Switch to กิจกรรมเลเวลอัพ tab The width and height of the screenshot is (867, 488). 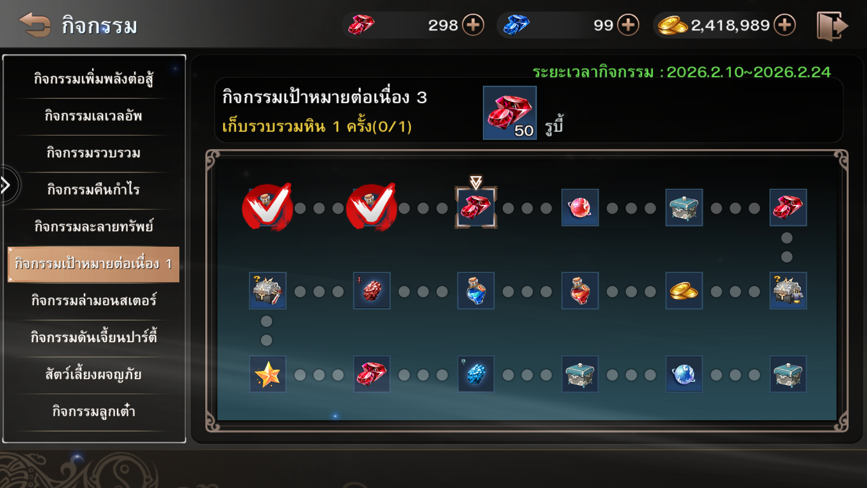pyautogui.click(x=93, y=116)
